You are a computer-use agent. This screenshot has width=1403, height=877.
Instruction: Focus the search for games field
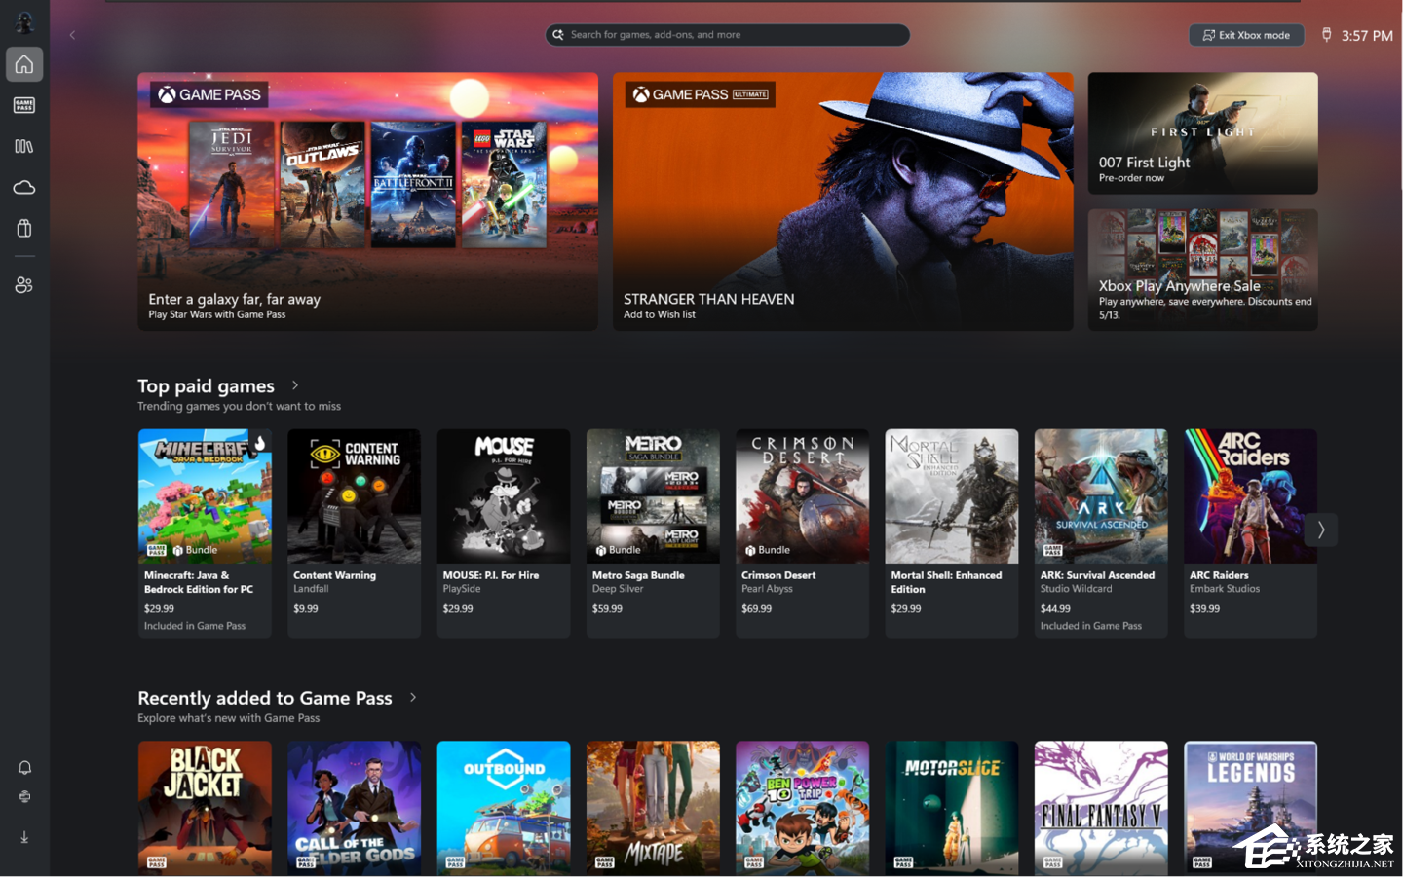tap(727, 35)
